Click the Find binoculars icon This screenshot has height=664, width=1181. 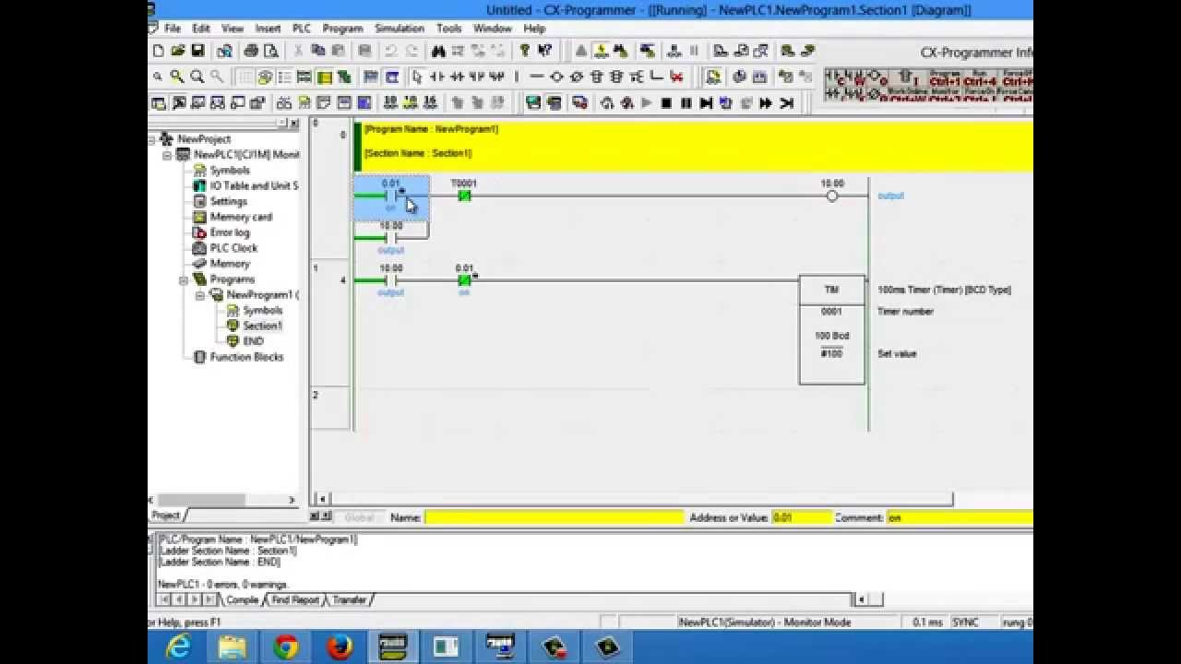pos(438,50)
